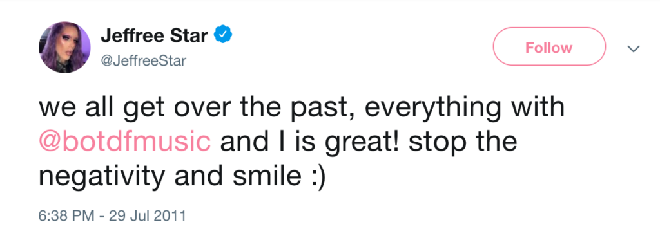Click the smiley ':)' at tweet end
This screenshot has height=238, width=660.
(315, 178)
